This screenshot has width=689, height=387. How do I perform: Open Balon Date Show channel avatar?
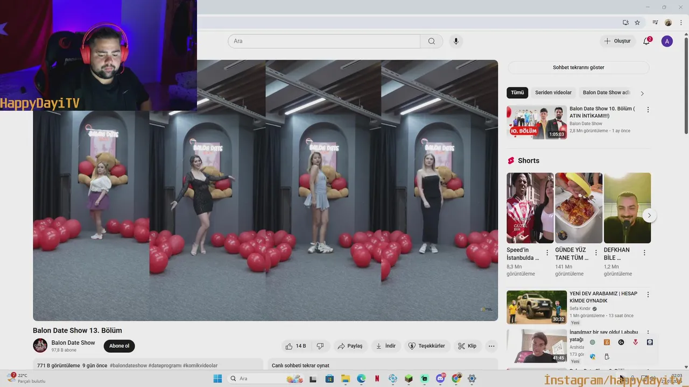pyautogui.click(x=40, y=346)
